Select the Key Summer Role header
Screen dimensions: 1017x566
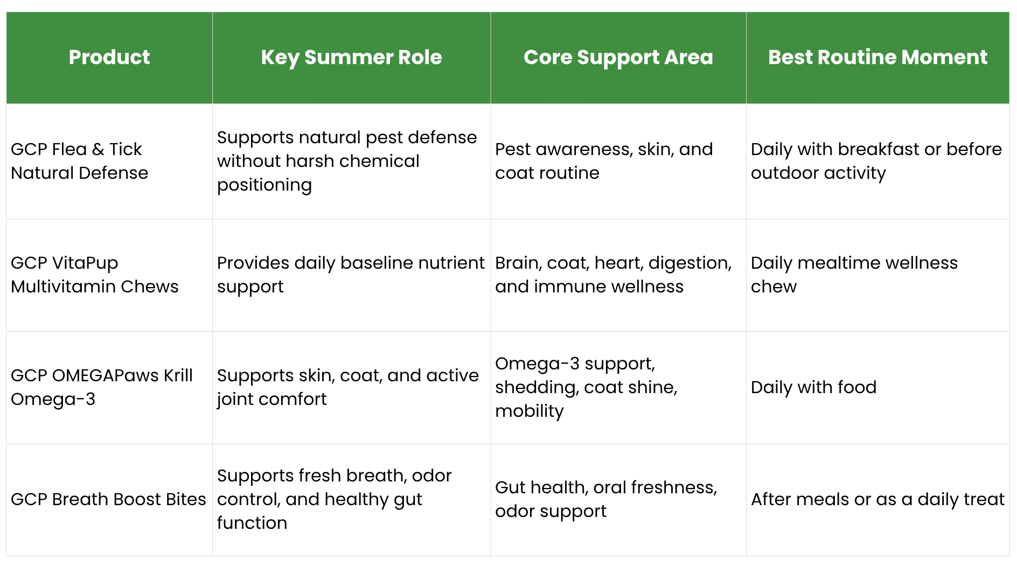[351, 58]
